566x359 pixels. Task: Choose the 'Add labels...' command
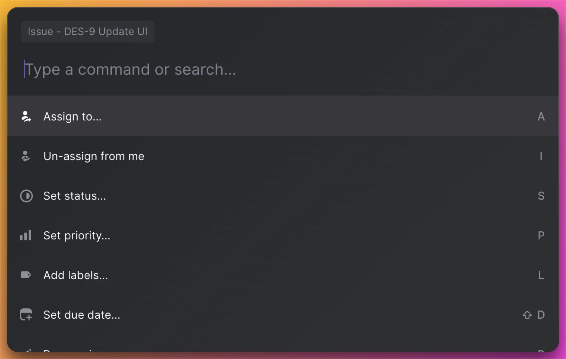point(75,275)
